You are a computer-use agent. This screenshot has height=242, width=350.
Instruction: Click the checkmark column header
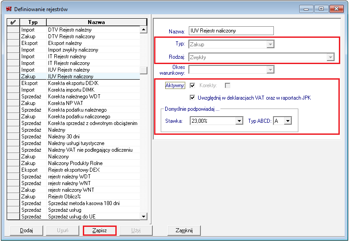coord(13,22)
